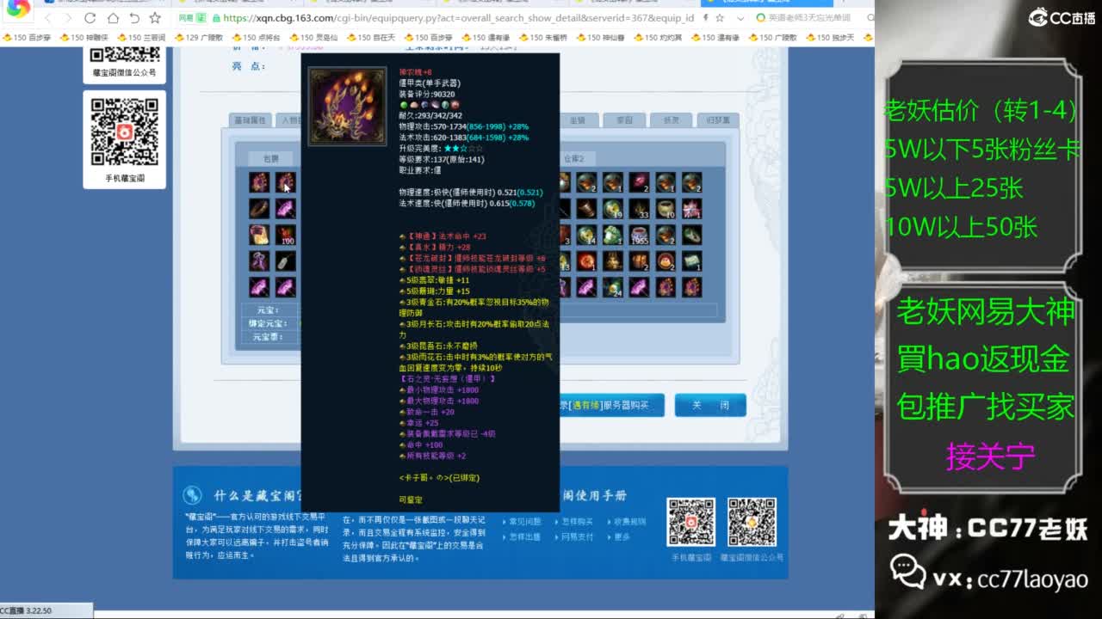The width and height of the screenshot is (1102, 619).
Task: Click the cbg.163.com address bar
Action: (456, 17)
